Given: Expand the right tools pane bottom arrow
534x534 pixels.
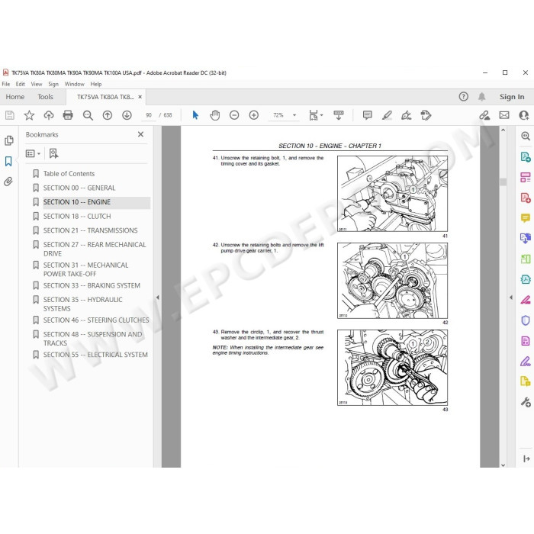Looking at the screenshot, I should pos(526,458).
